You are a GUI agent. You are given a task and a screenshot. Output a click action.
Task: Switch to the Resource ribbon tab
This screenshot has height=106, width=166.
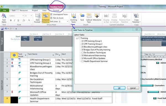coord(24,10)
